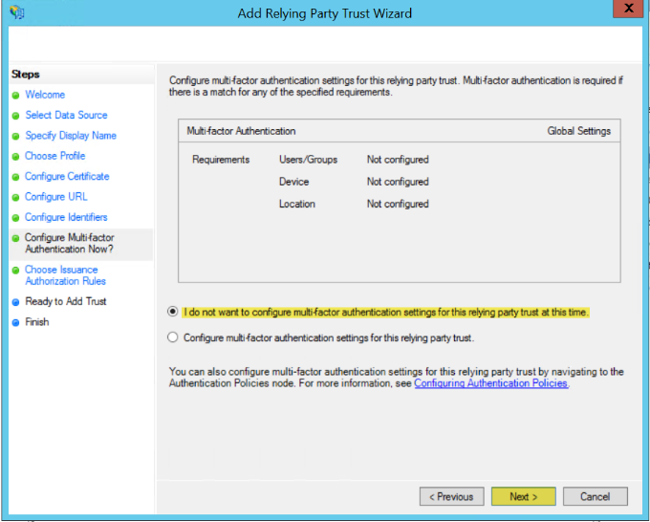Click the green bullet beside Welcome step
Viewport: 650px width, 522px height.
(x=15, y=96)
